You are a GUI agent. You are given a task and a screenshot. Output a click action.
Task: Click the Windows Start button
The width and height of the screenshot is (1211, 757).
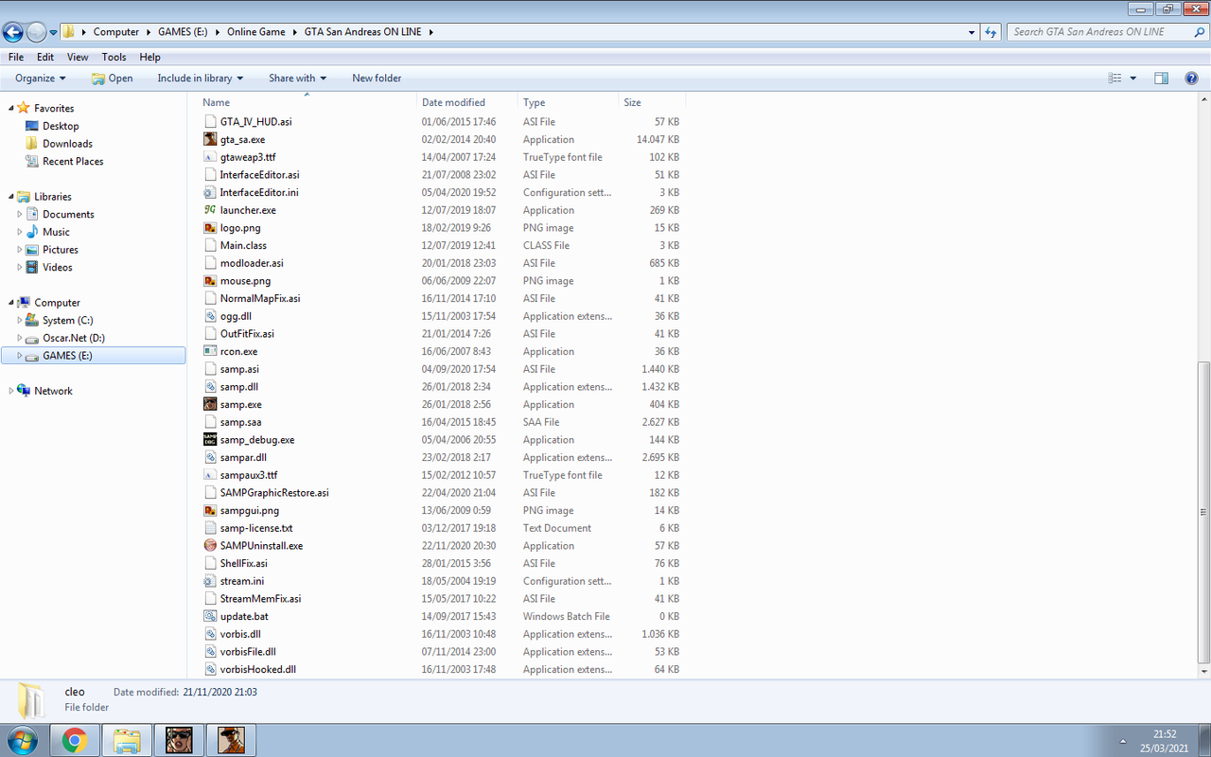(x=23, y=740)
